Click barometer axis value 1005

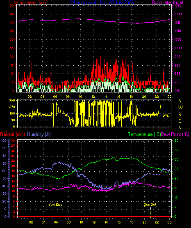click(178, 39)
